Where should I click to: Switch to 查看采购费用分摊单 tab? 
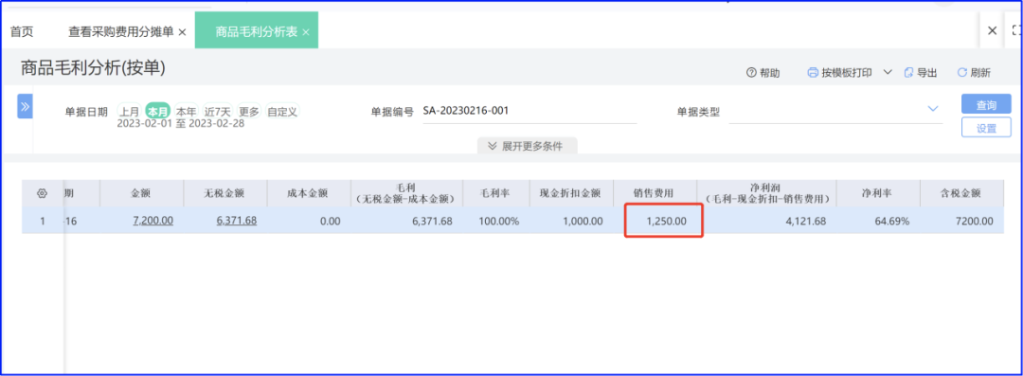coord(121,32)
